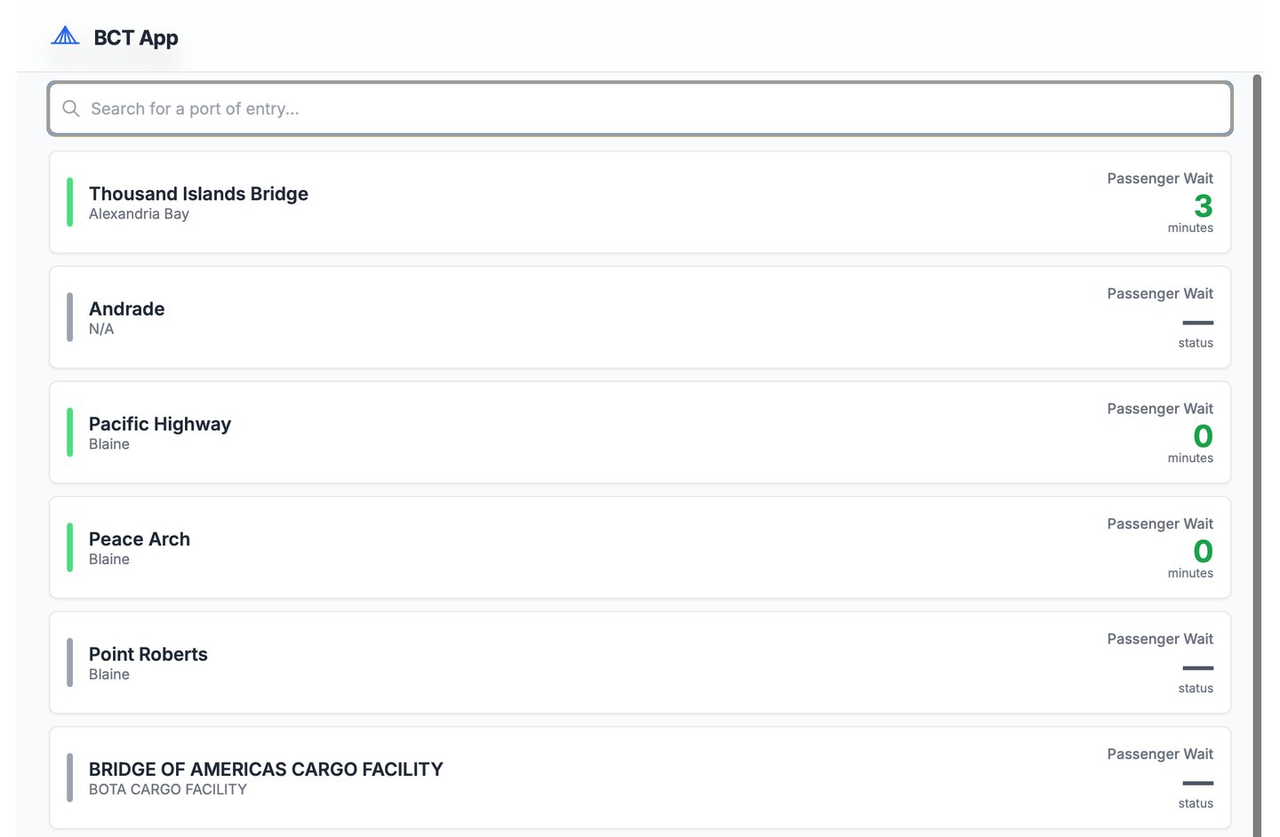This screenshot has width=1280, height=837.
Task: Click the search magnifier icon
Action: [71, 108]
